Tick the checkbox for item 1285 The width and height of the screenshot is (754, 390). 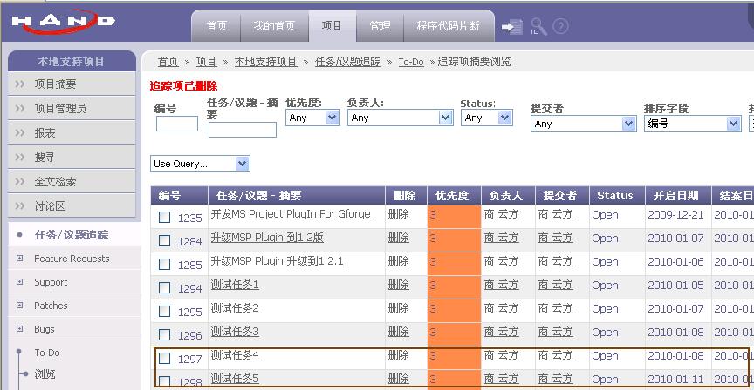(x=164, y=265)
